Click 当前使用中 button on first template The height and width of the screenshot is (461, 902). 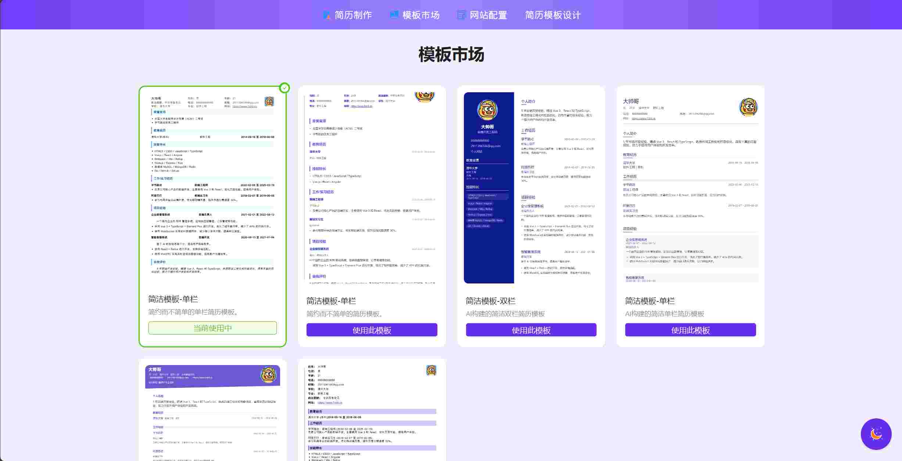click(212, 328)
